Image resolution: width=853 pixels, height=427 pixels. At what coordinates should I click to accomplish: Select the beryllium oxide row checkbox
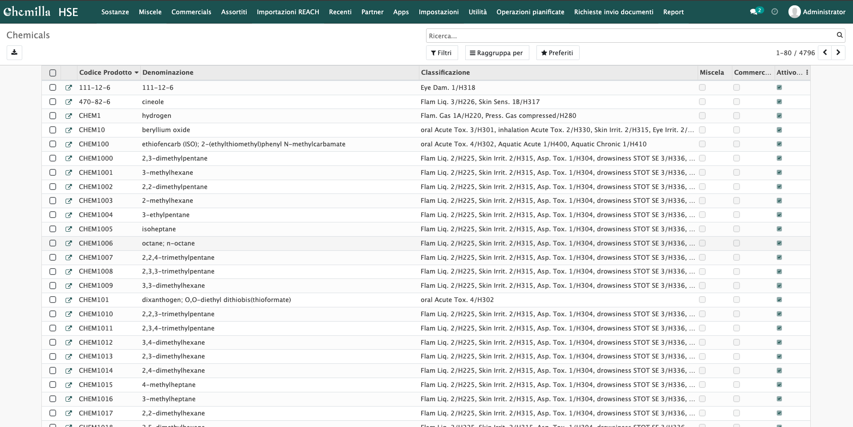coord(53,130)
